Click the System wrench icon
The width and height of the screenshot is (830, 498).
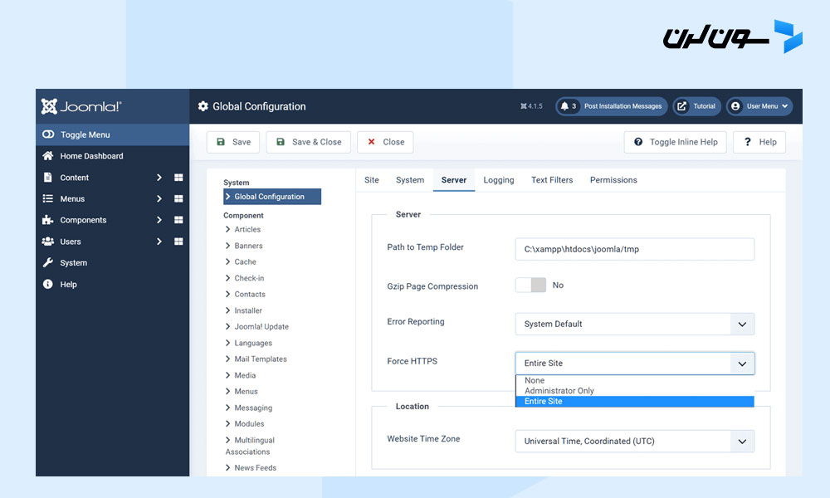click(47, 262)
